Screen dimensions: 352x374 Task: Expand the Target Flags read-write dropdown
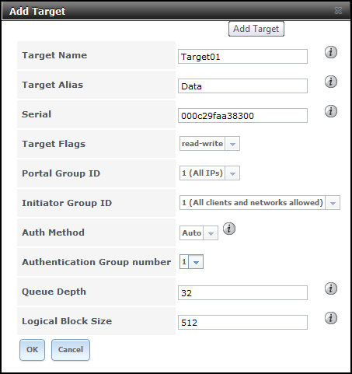click(x=232, y=144)
